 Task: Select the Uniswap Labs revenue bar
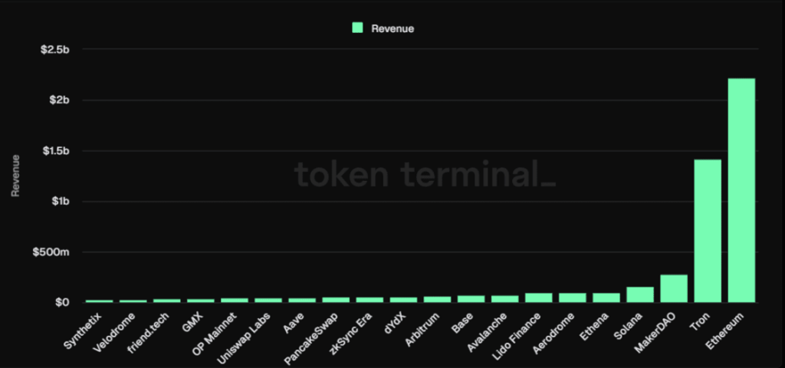pyautogui.click(x=268, y=301)
